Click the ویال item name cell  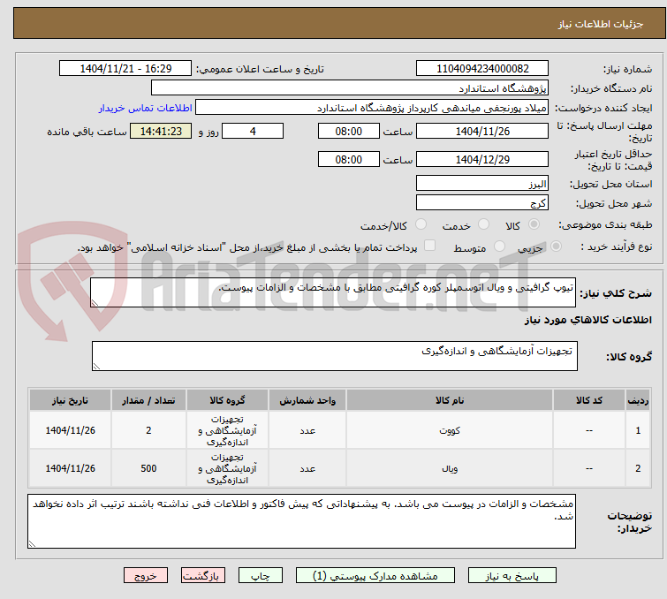point(450,468)
